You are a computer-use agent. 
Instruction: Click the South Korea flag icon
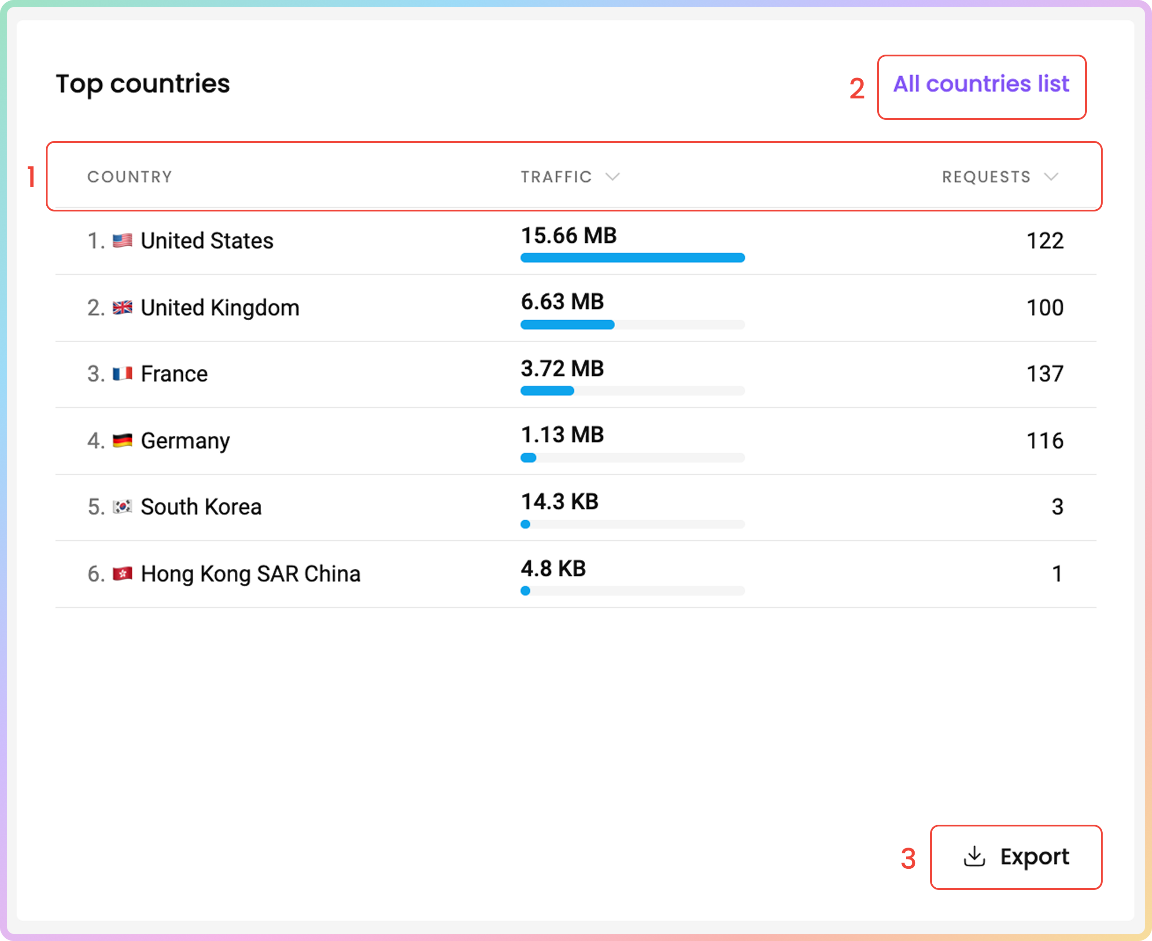122,508
